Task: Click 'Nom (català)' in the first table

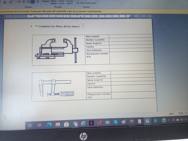Action: [93, 36]
